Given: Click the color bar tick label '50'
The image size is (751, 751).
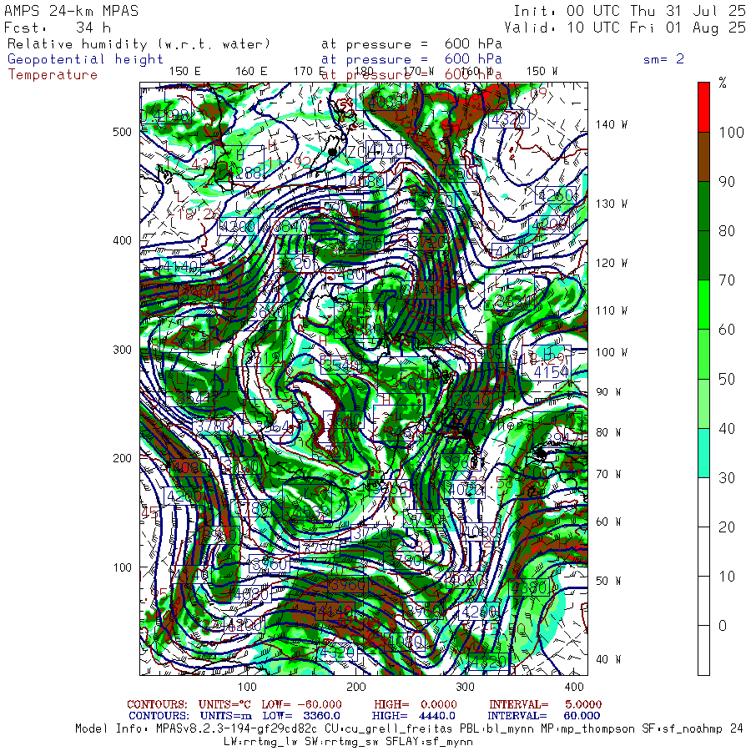Looking at the screenshot, I should pyautogui.click(x=727, y=380).
